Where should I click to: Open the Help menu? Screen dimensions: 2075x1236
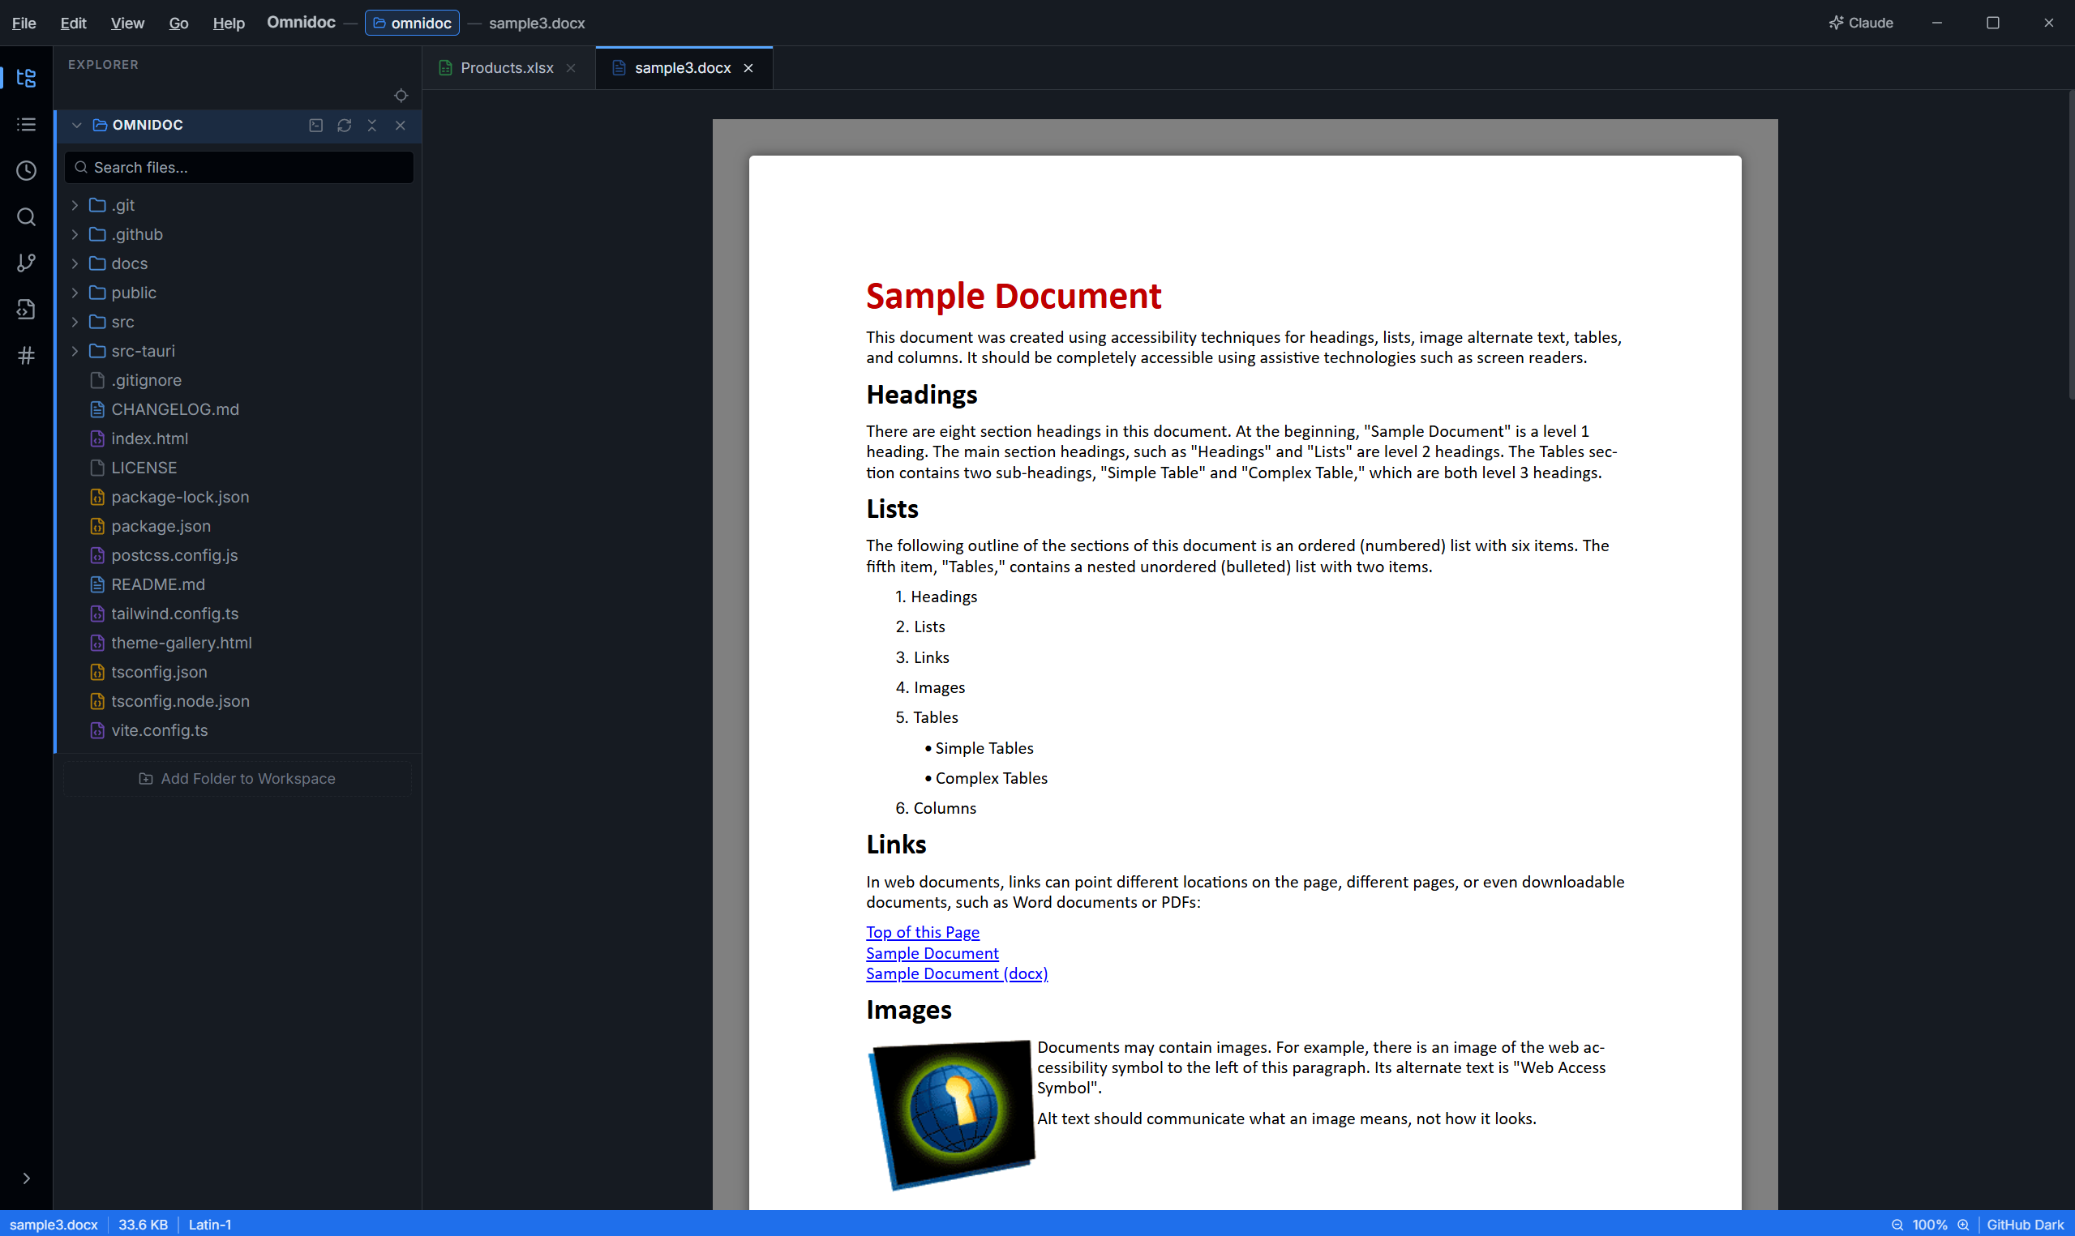coord(228,24)
